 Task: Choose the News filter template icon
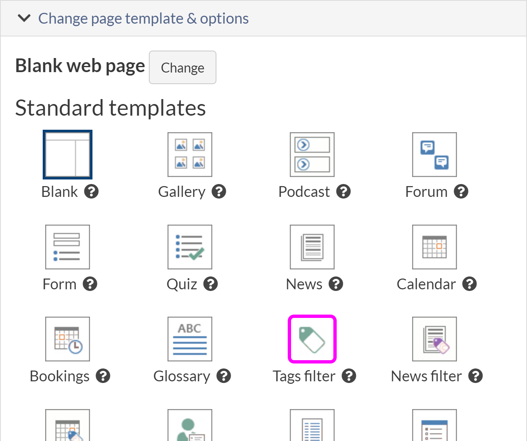click(434, 339)
